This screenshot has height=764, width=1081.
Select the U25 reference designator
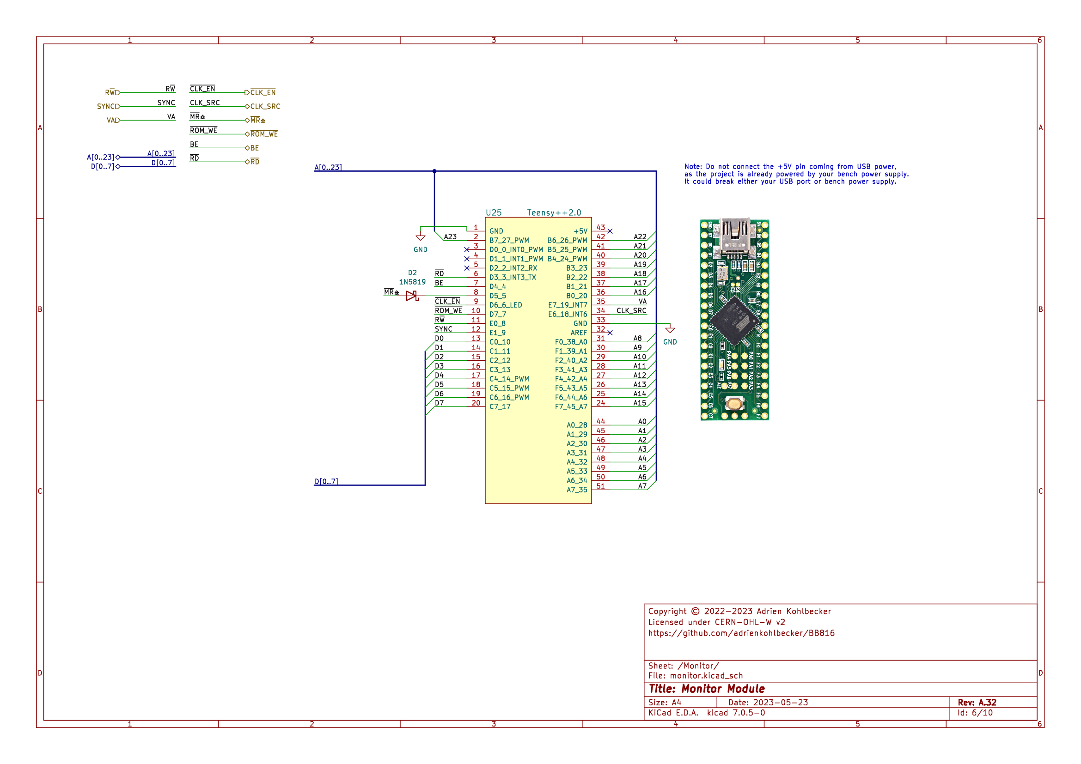pos(494,212)
